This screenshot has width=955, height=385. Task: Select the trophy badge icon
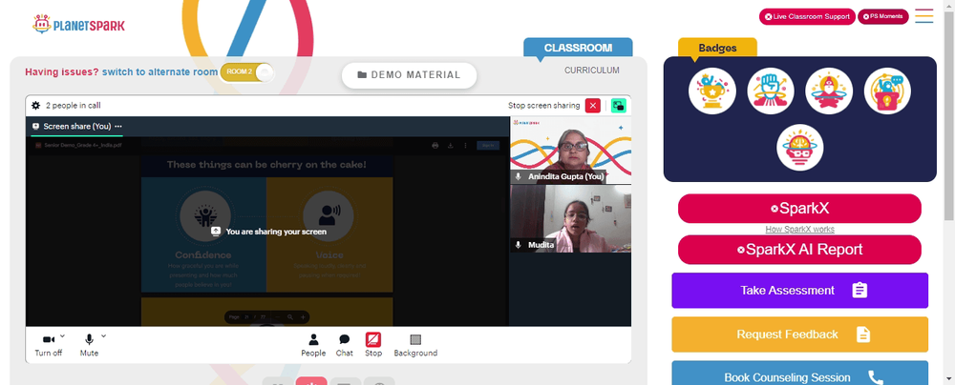click(712, 91)
